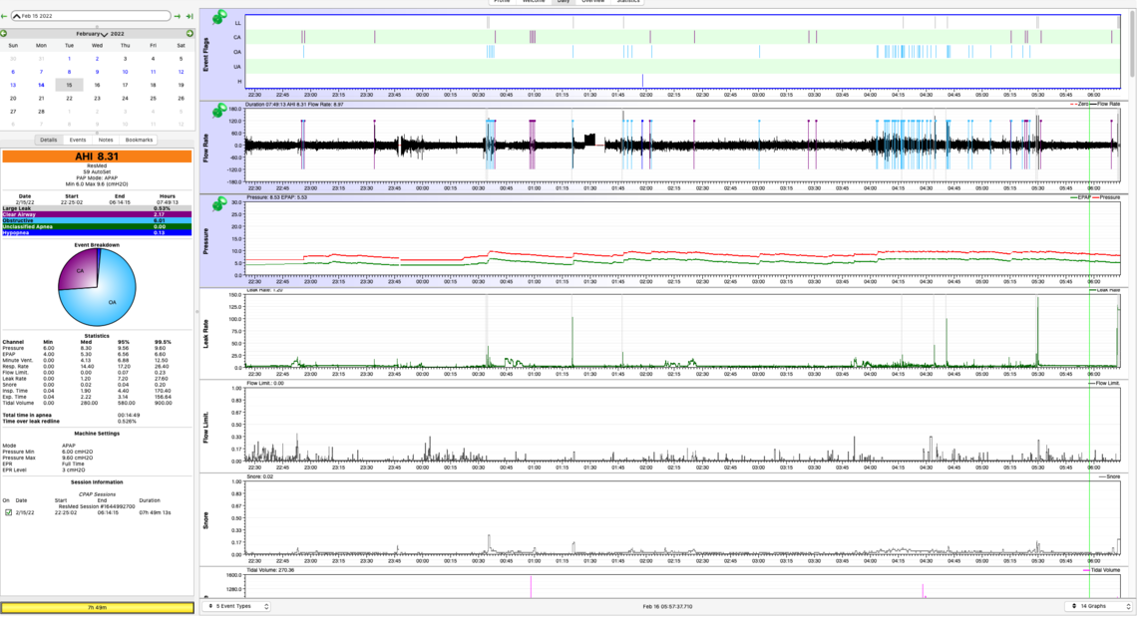
Task: Jump to the most recent day
Action: click(x=189, y=16)
